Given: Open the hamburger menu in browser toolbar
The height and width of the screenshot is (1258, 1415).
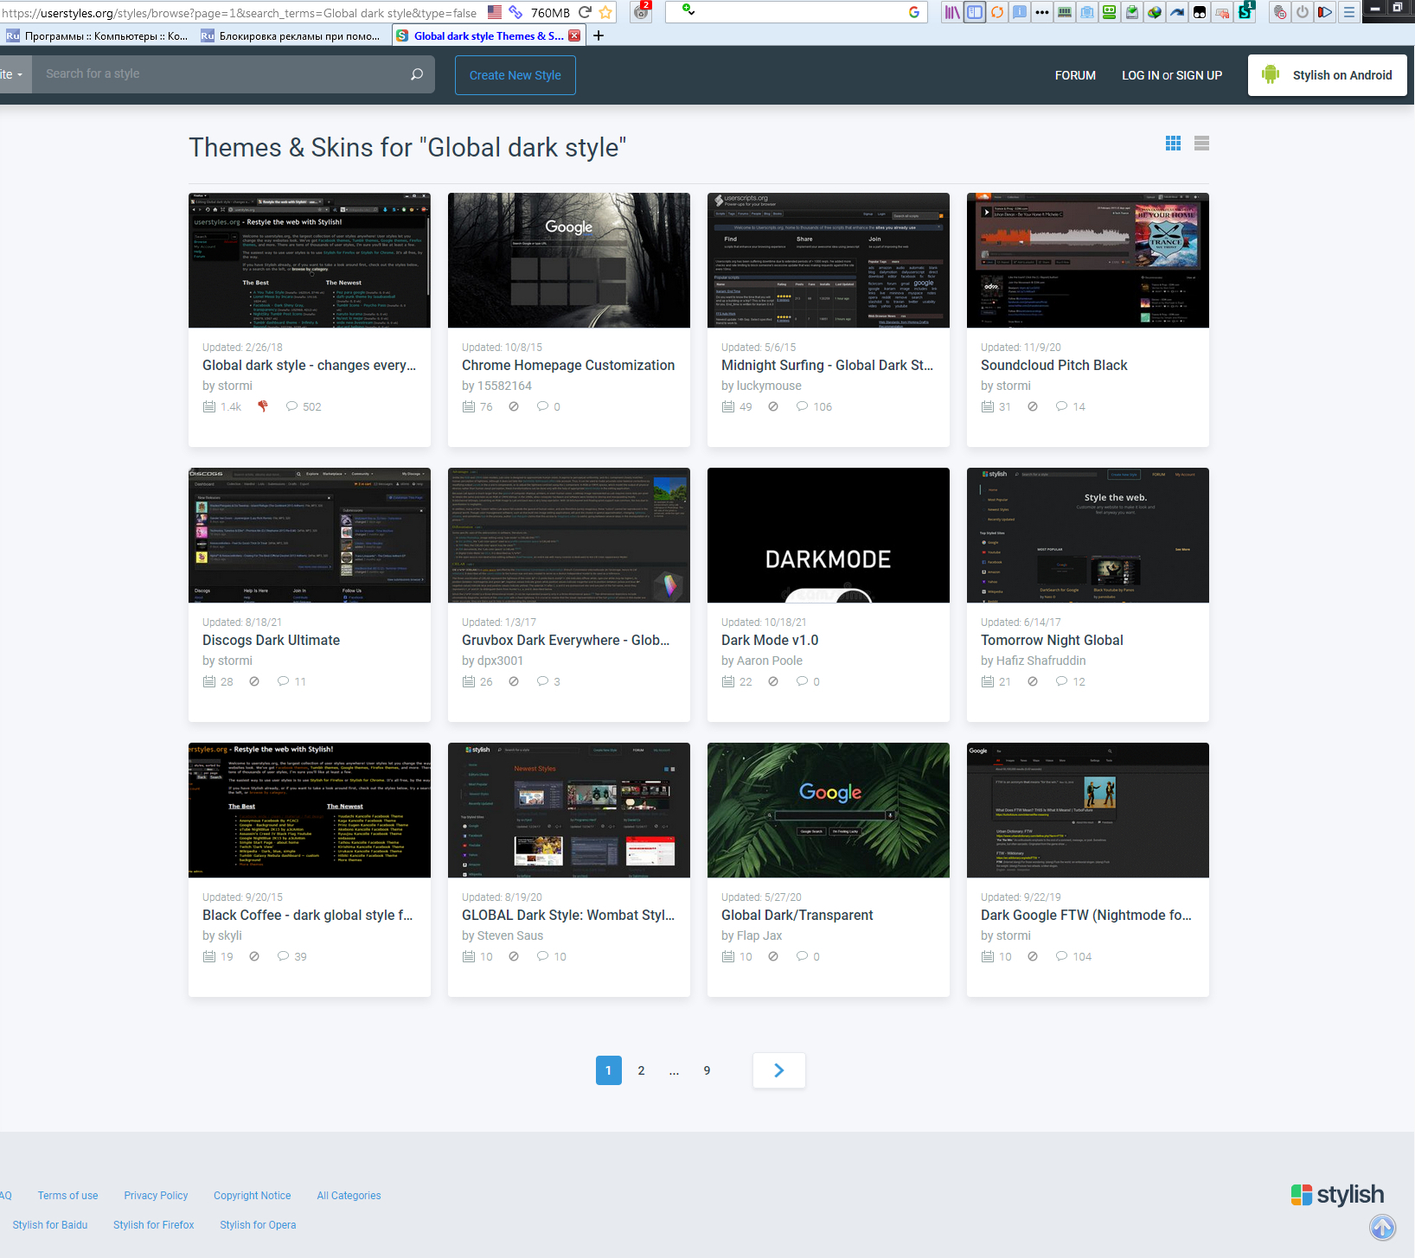Looking at the screenshot, I should point(1348,12).
